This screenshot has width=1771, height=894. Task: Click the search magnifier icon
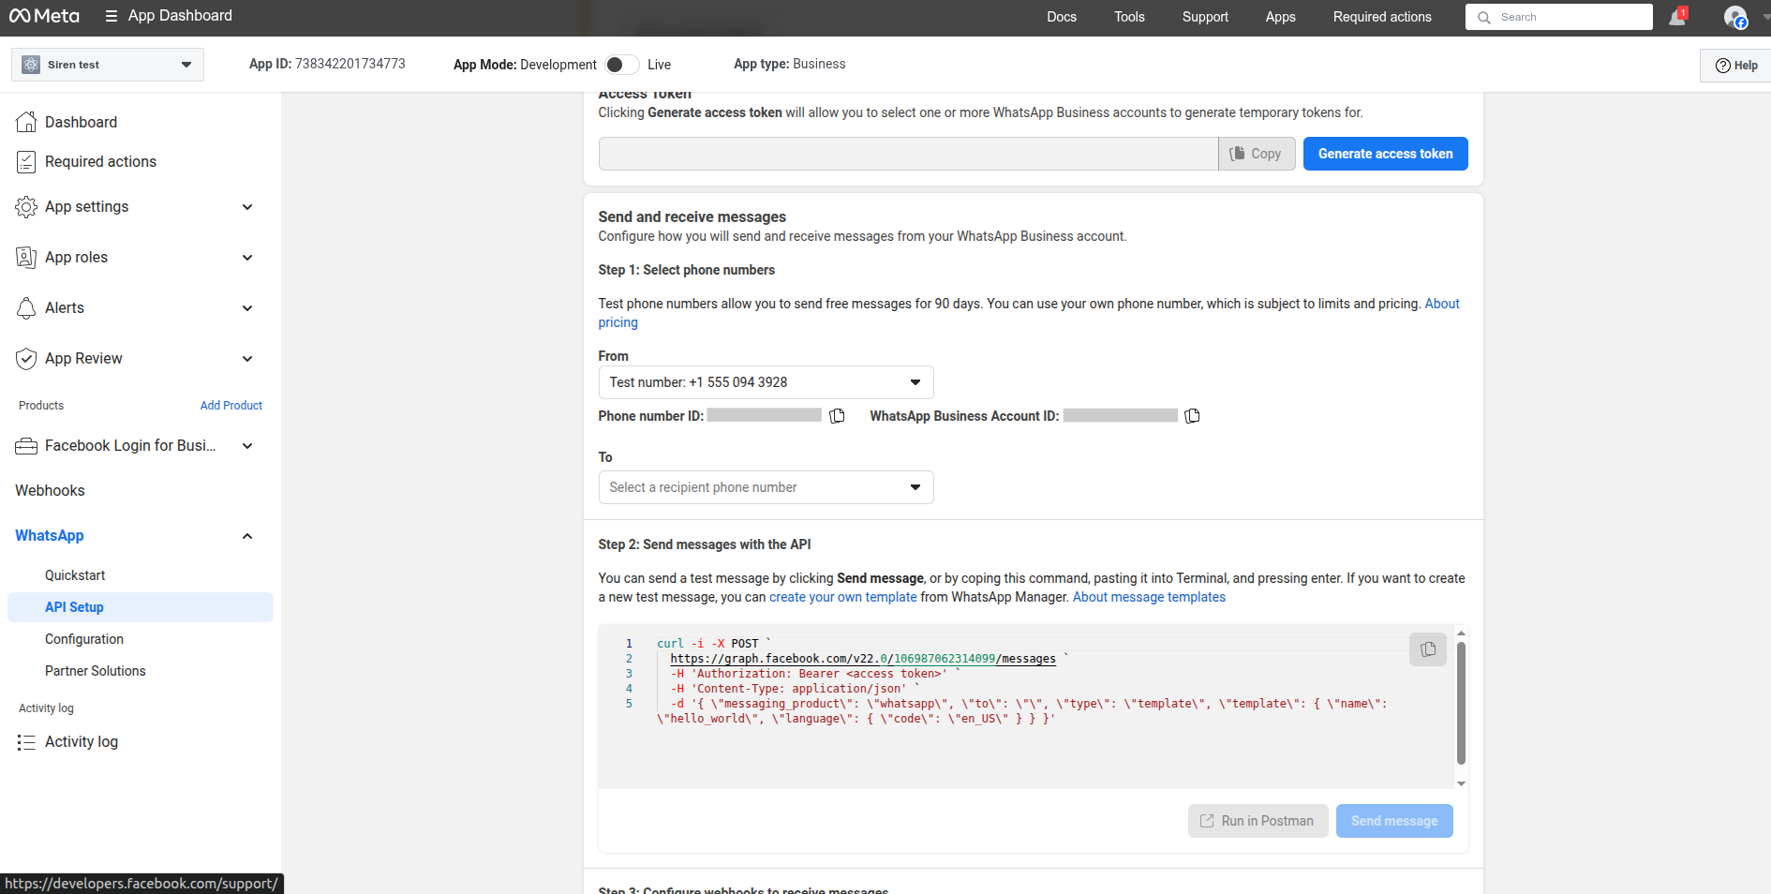[1484, 17]
